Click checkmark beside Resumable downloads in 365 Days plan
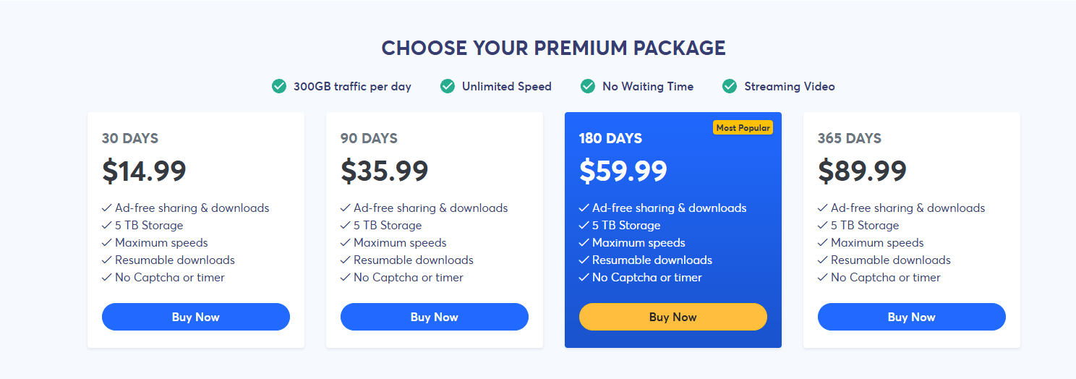1076x379 pixels. 823,260
